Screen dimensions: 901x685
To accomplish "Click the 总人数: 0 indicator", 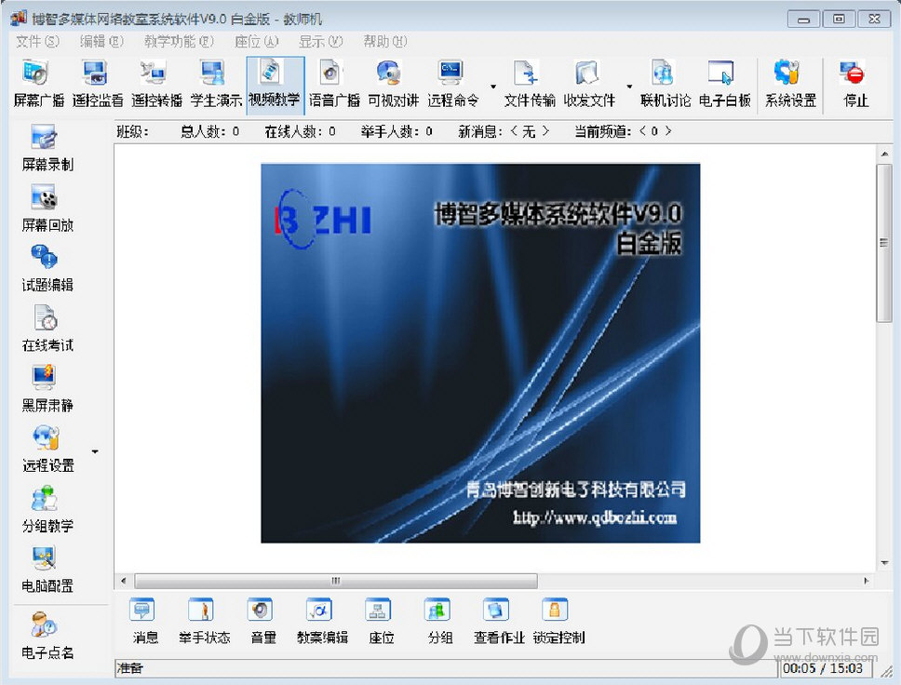I will click(209, 131).
